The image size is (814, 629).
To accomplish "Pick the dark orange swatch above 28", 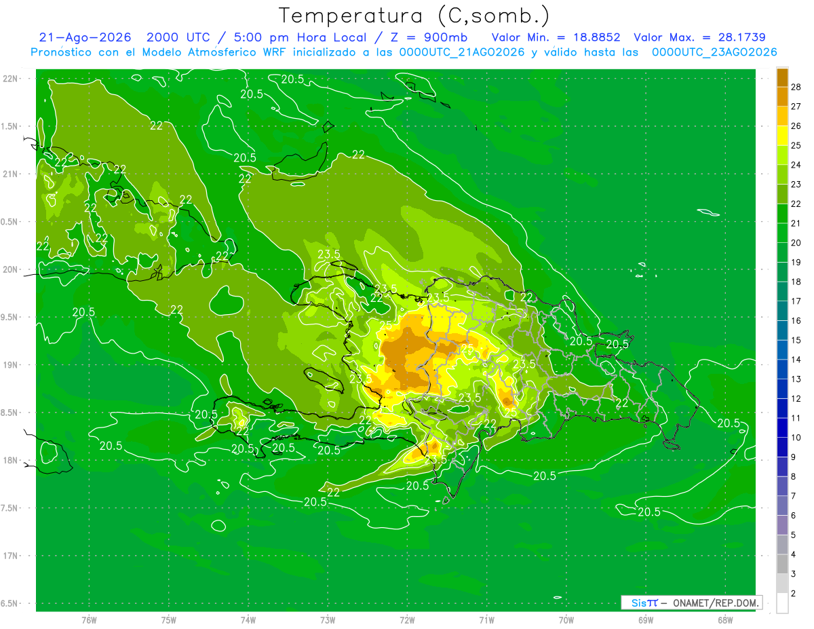I will (x=783, y=77).
